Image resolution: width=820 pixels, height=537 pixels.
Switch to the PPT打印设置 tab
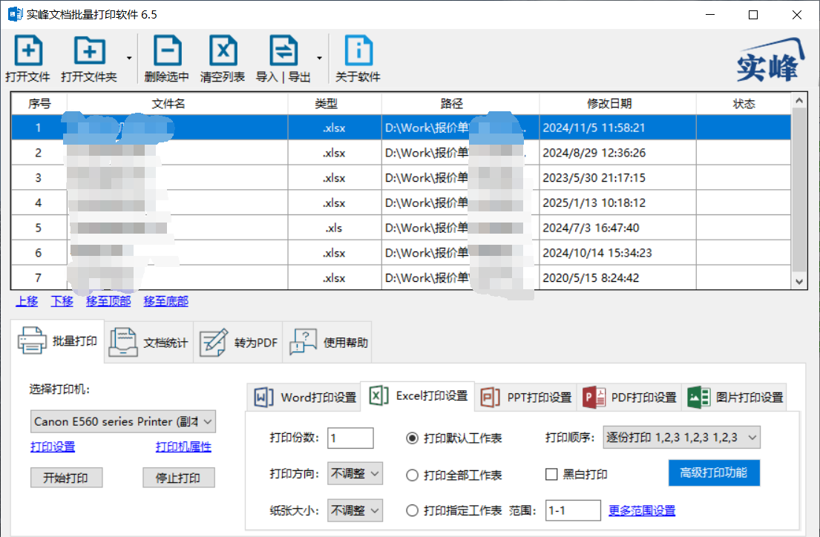pos(527,398)
